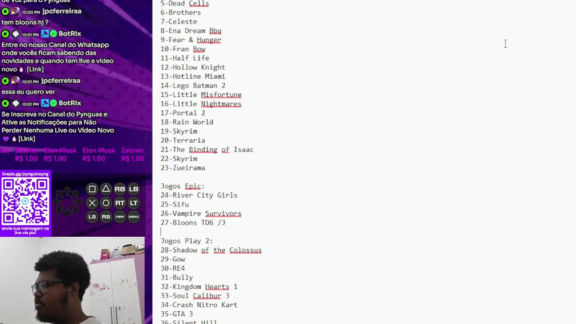
Task: Click the heading 'Jogos Epic:'
Action: click(x=183, y=186)
